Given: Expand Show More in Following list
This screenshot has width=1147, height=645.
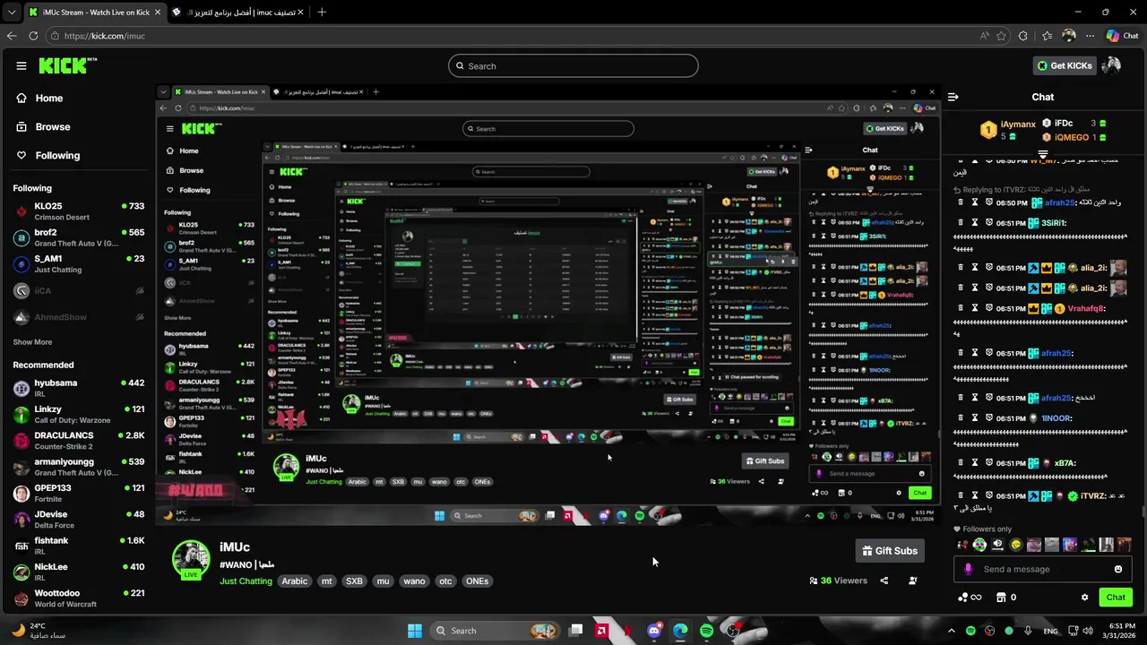Looking at the screenshot, I should click(x=32, y=342).
